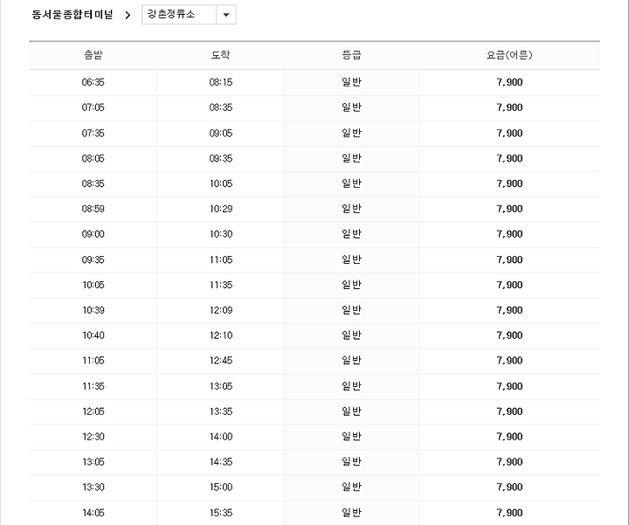Image resolution: width=629 pixels, height=525 pixels.
Task: Select the 10:40 departure time
Action: [93, 335]
